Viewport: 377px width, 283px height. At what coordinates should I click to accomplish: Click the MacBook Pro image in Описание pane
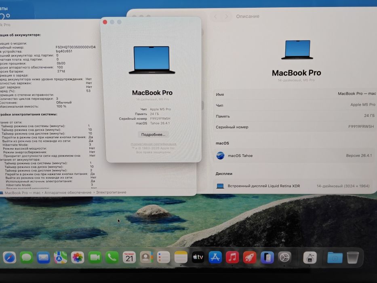297,50
